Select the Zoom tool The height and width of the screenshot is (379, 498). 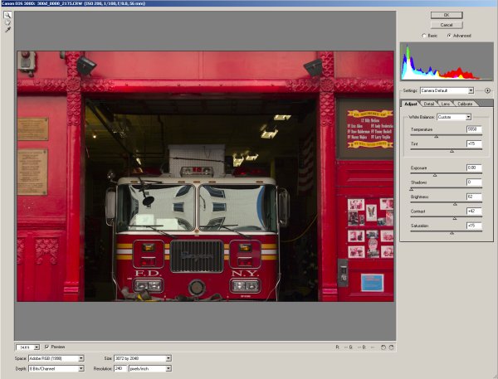coord(7,15)
